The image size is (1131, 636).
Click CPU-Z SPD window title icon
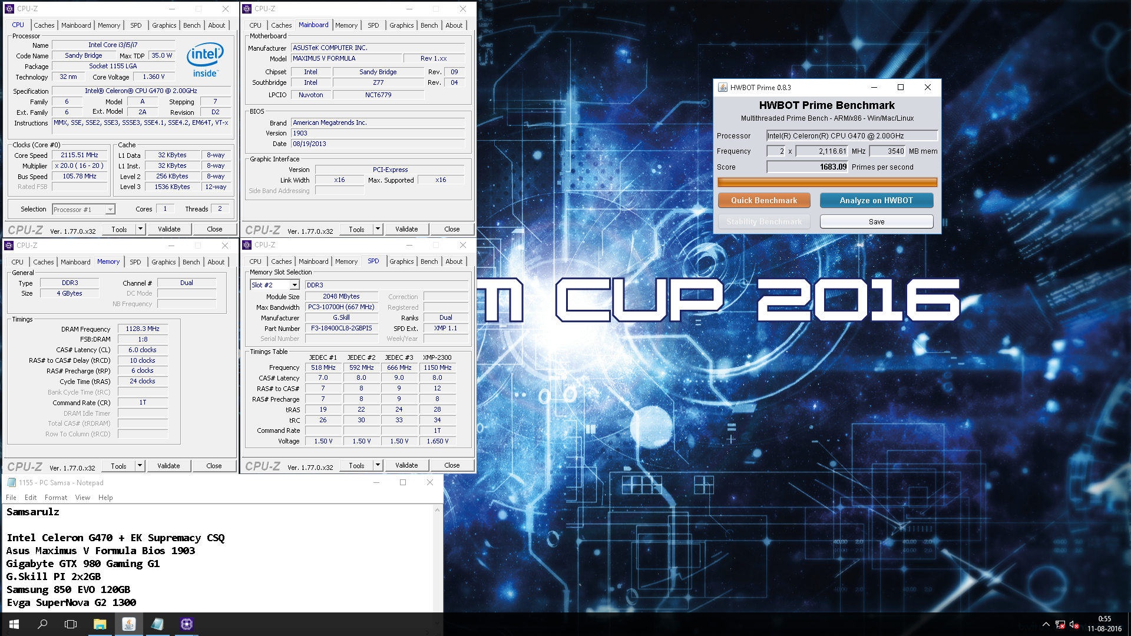click(247, 245)
